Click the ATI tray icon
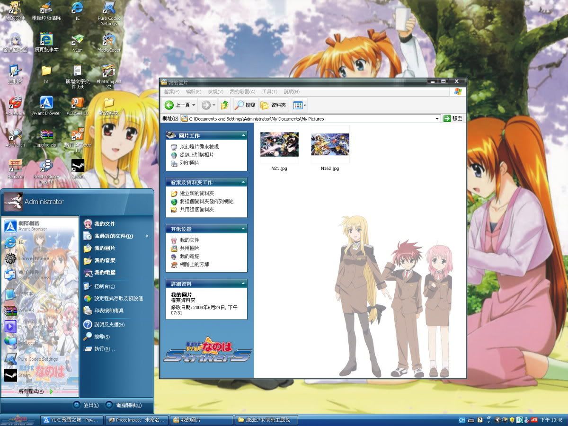The height and width of the screenshot is (426, 568). point(534,420)
